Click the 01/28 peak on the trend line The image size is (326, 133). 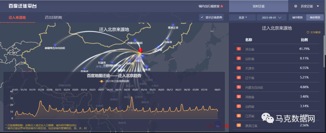(40, 101)
